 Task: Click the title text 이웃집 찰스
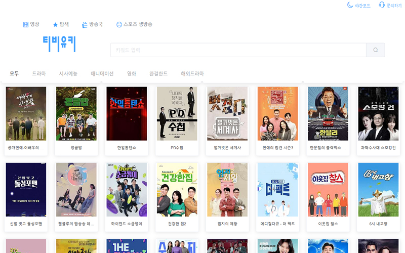[x=328, y=224]
